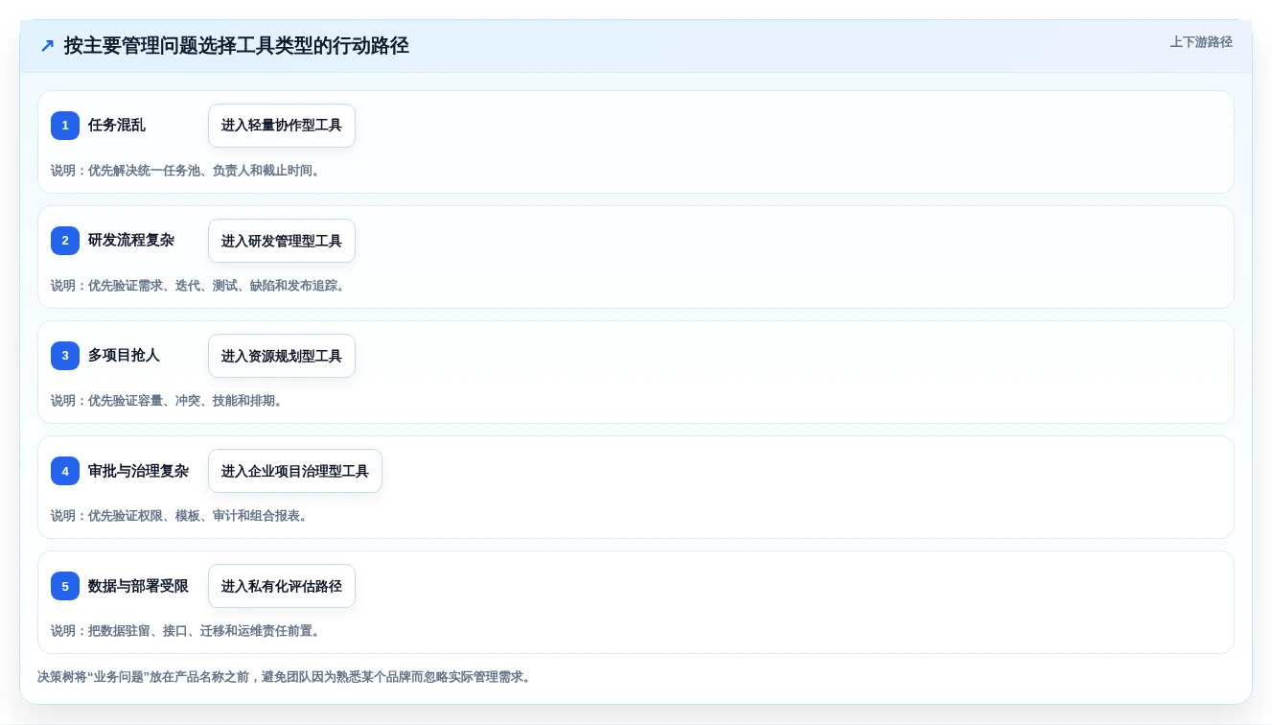Screen dimensions: 1272x725
Task: Click the note about 权限、模板、审计和组合报表
Action: pos(179,516)
